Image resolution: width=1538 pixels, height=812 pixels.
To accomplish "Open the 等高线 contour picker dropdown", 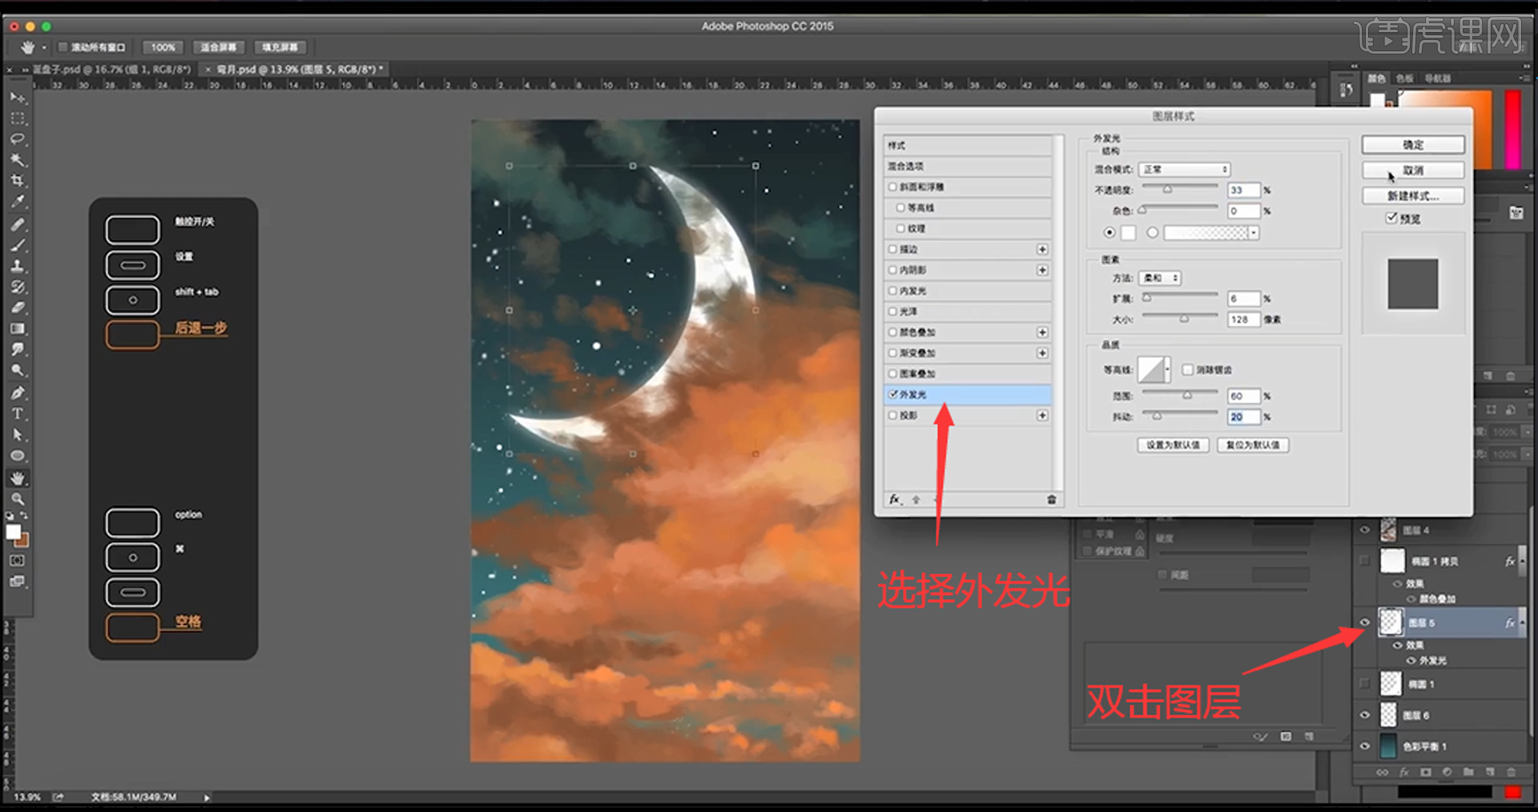I will (1167, 369).
